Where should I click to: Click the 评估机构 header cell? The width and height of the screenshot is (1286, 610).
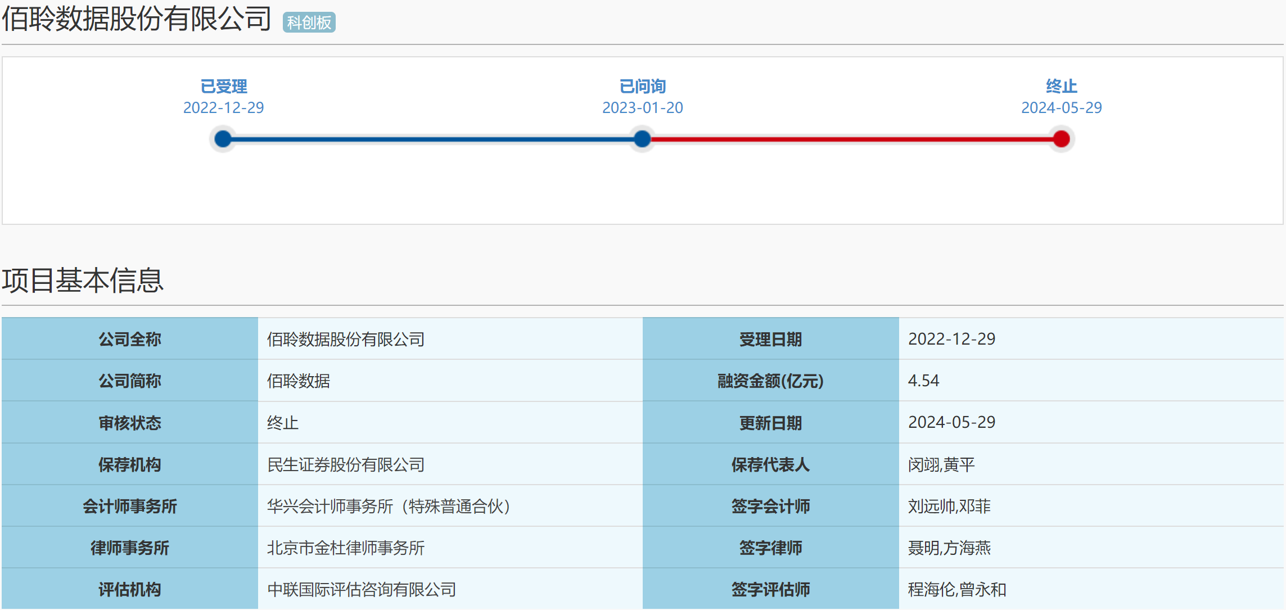pyautogui.click(x=130, y=589)
